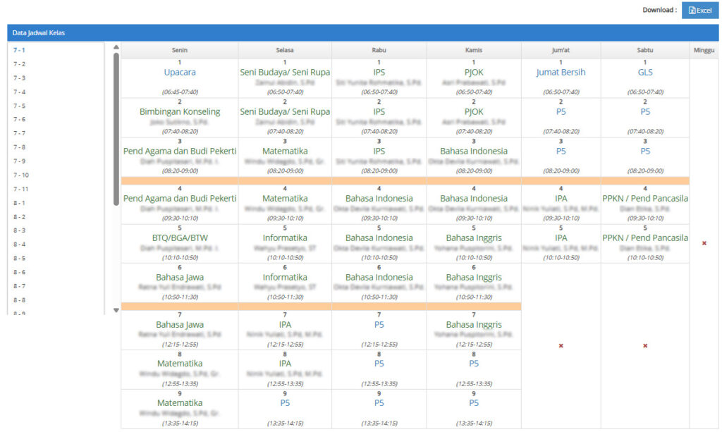This screenshot has height=432, width=722.
Task: Choose class 7 - 11 from the list
Action: click(x=20, y=189)
